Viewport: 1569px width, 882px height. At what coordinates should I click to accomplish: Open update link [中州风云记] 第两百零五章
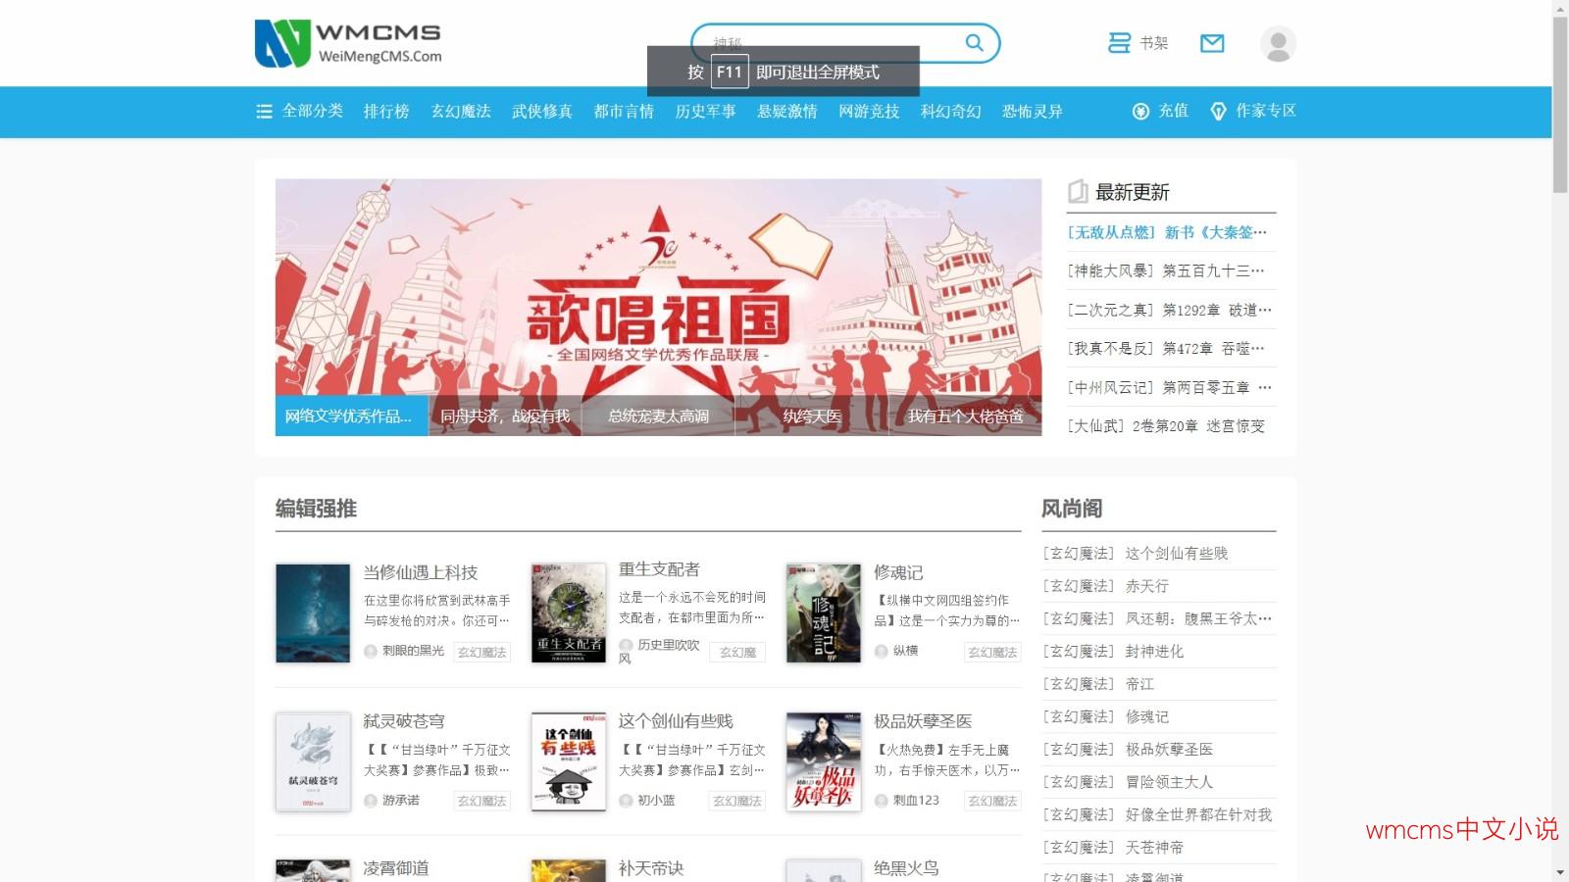1169,387
